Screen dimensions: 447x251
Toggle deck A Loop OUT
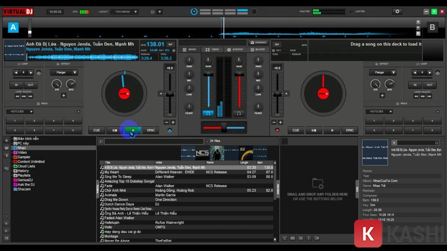(x=30, y=85)
